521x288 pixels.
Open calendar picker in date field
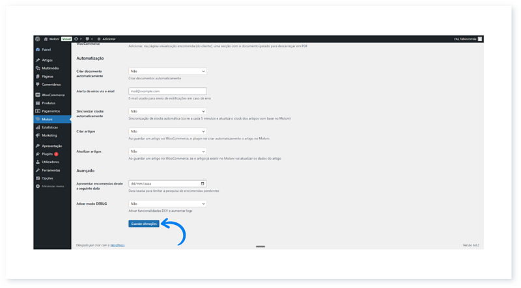[x=203, y=183]
